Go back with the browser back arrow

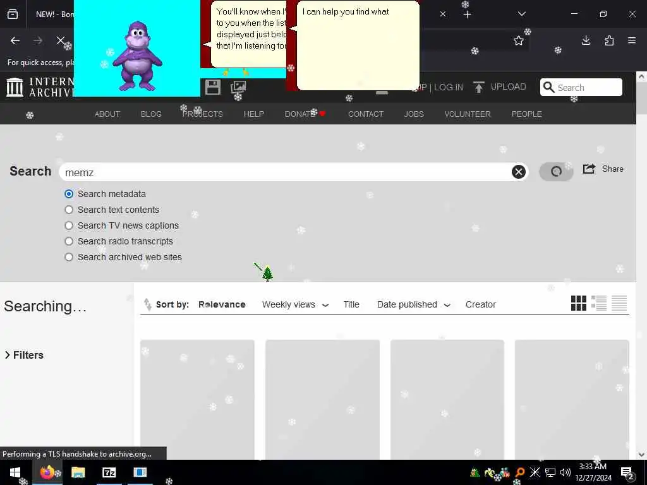(15, 40)
